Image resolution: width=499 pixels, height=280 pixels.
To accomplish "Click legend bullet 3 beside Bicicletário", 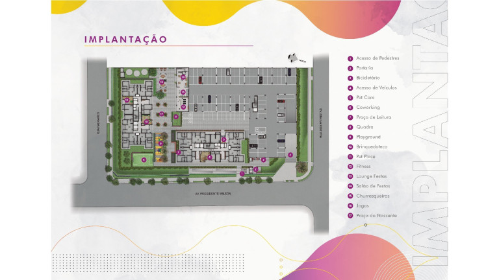I will point(350,78).
